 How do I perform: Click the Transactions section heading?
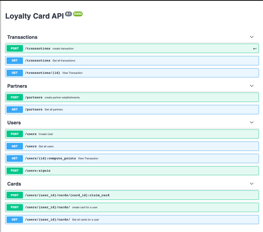[x=22, y=37]
